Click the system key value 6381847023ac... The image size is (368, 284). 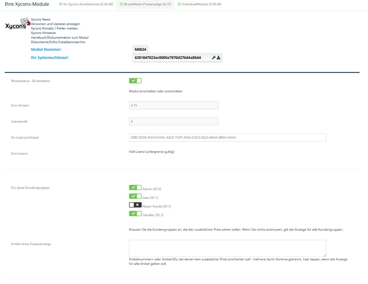coord(168,58)
